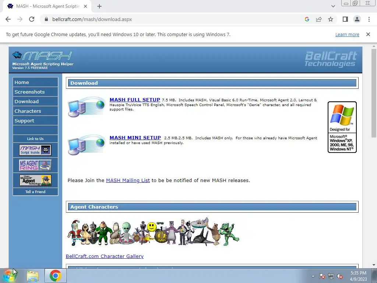Bookmark this page with star icon
Screen dimensions: 377x283
pyautogui.click(x=331, y=19)
